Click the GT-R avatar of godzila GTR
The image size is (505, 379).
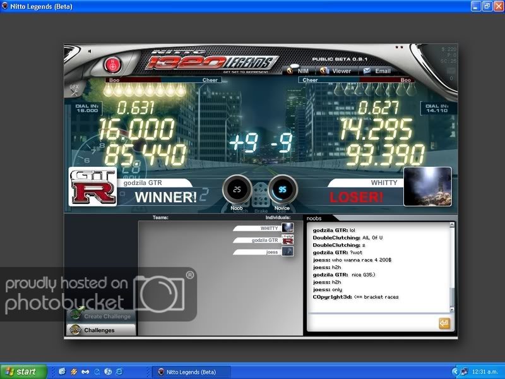click(x=93, y=186)
